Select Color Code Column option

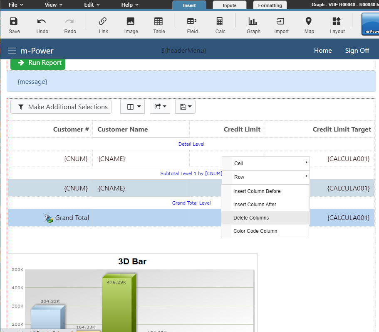265,231
